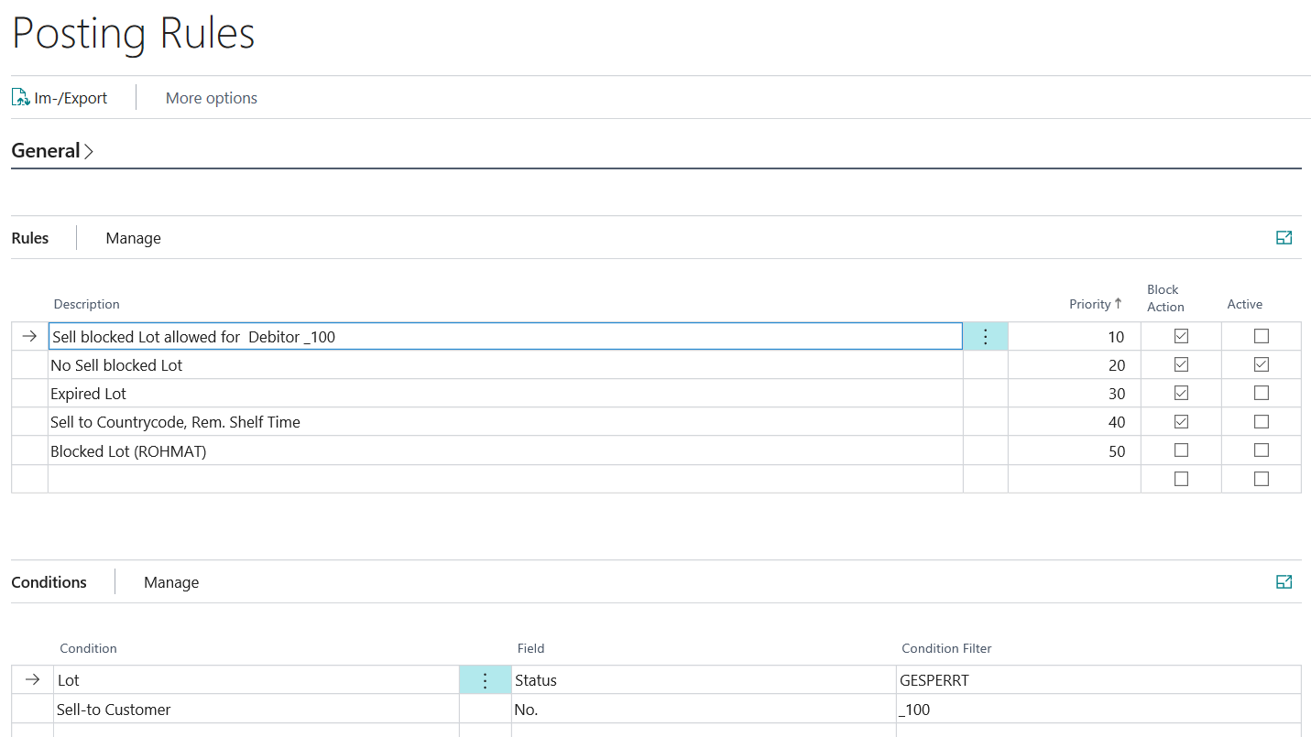Toggle Active for Sell blocked Lot allowed rule

[x=1262, y=336]
